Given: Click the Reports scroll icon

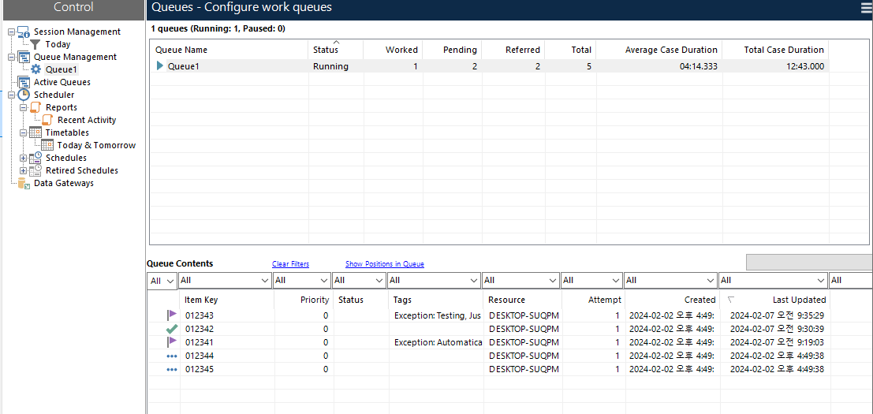Looking at the screenshot, I should click(35, 107).
